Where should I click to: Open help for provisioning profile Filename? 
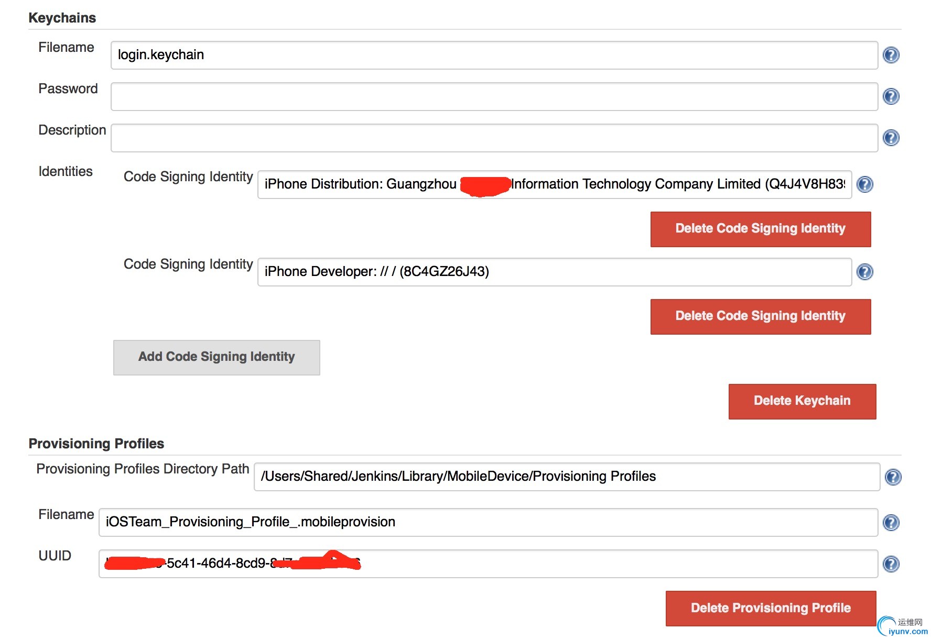click(891, 523)
